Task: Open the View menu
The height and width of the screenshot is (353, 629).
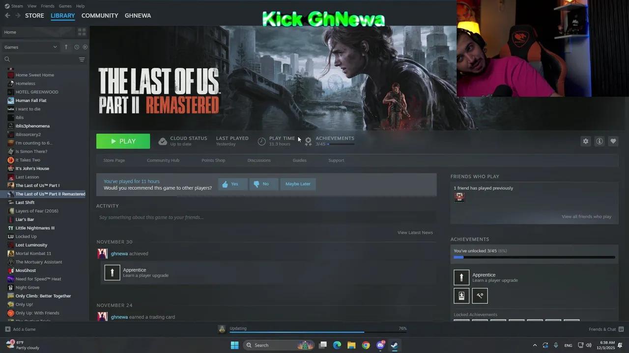Action: [32, 6]
